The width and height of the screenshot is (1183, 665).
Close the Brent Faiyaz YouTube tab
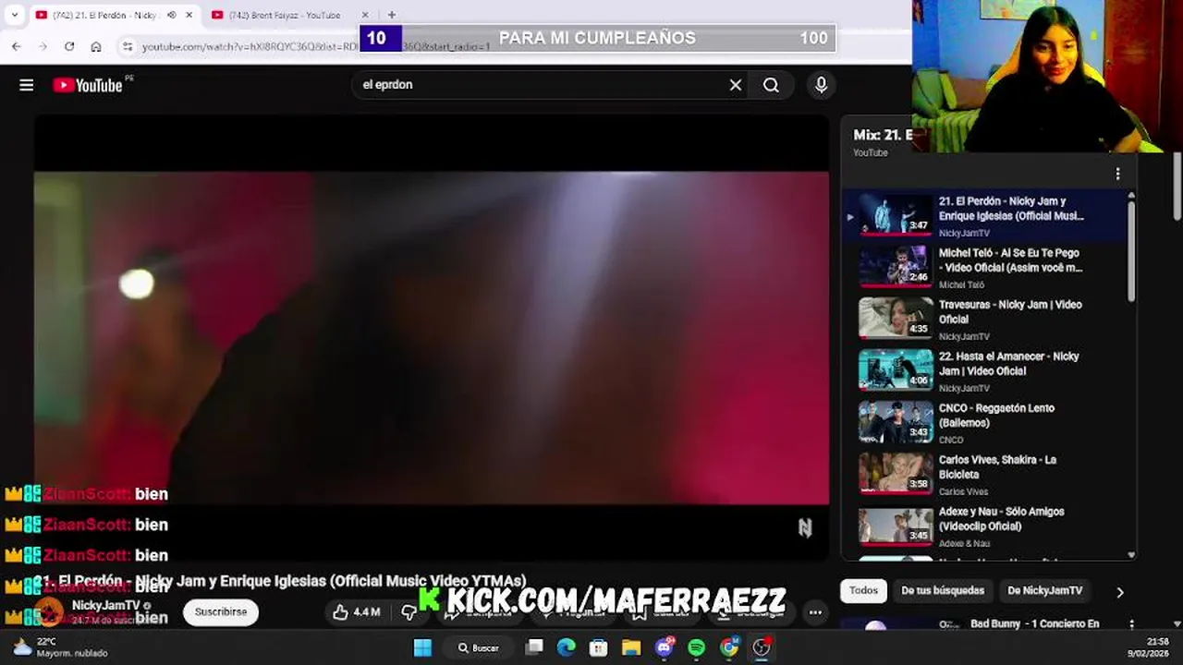click(x=365, y=15)
